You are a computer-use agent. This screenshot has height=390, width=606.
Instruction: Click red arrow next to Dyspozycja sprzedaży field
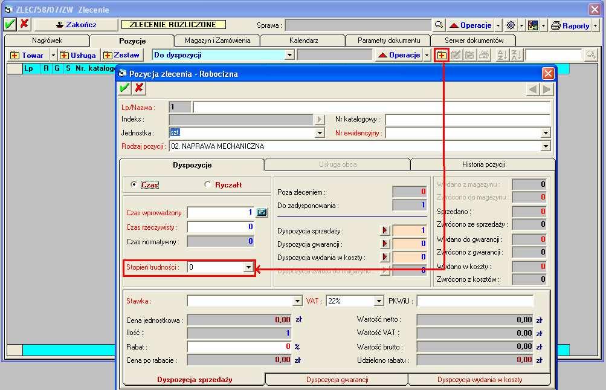click(x=384, y=230)
